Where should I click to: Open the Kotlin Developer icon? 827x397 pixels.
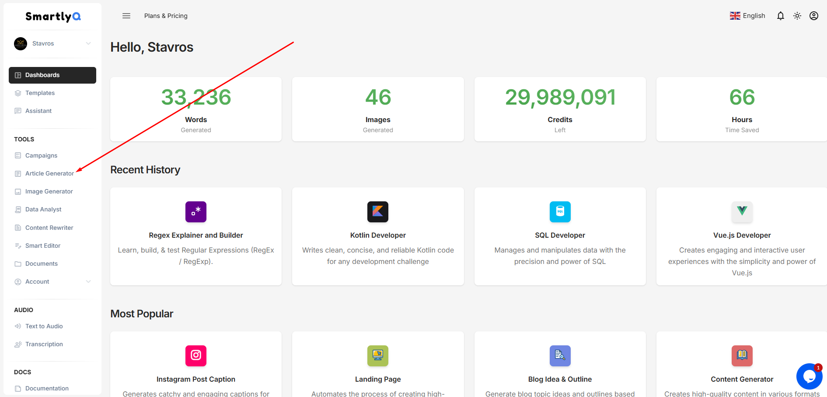[378, 212]
